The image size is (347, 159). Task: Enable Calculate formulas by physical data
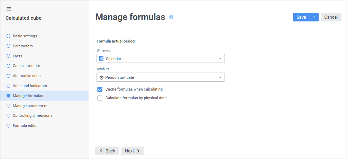pos(100,98)
